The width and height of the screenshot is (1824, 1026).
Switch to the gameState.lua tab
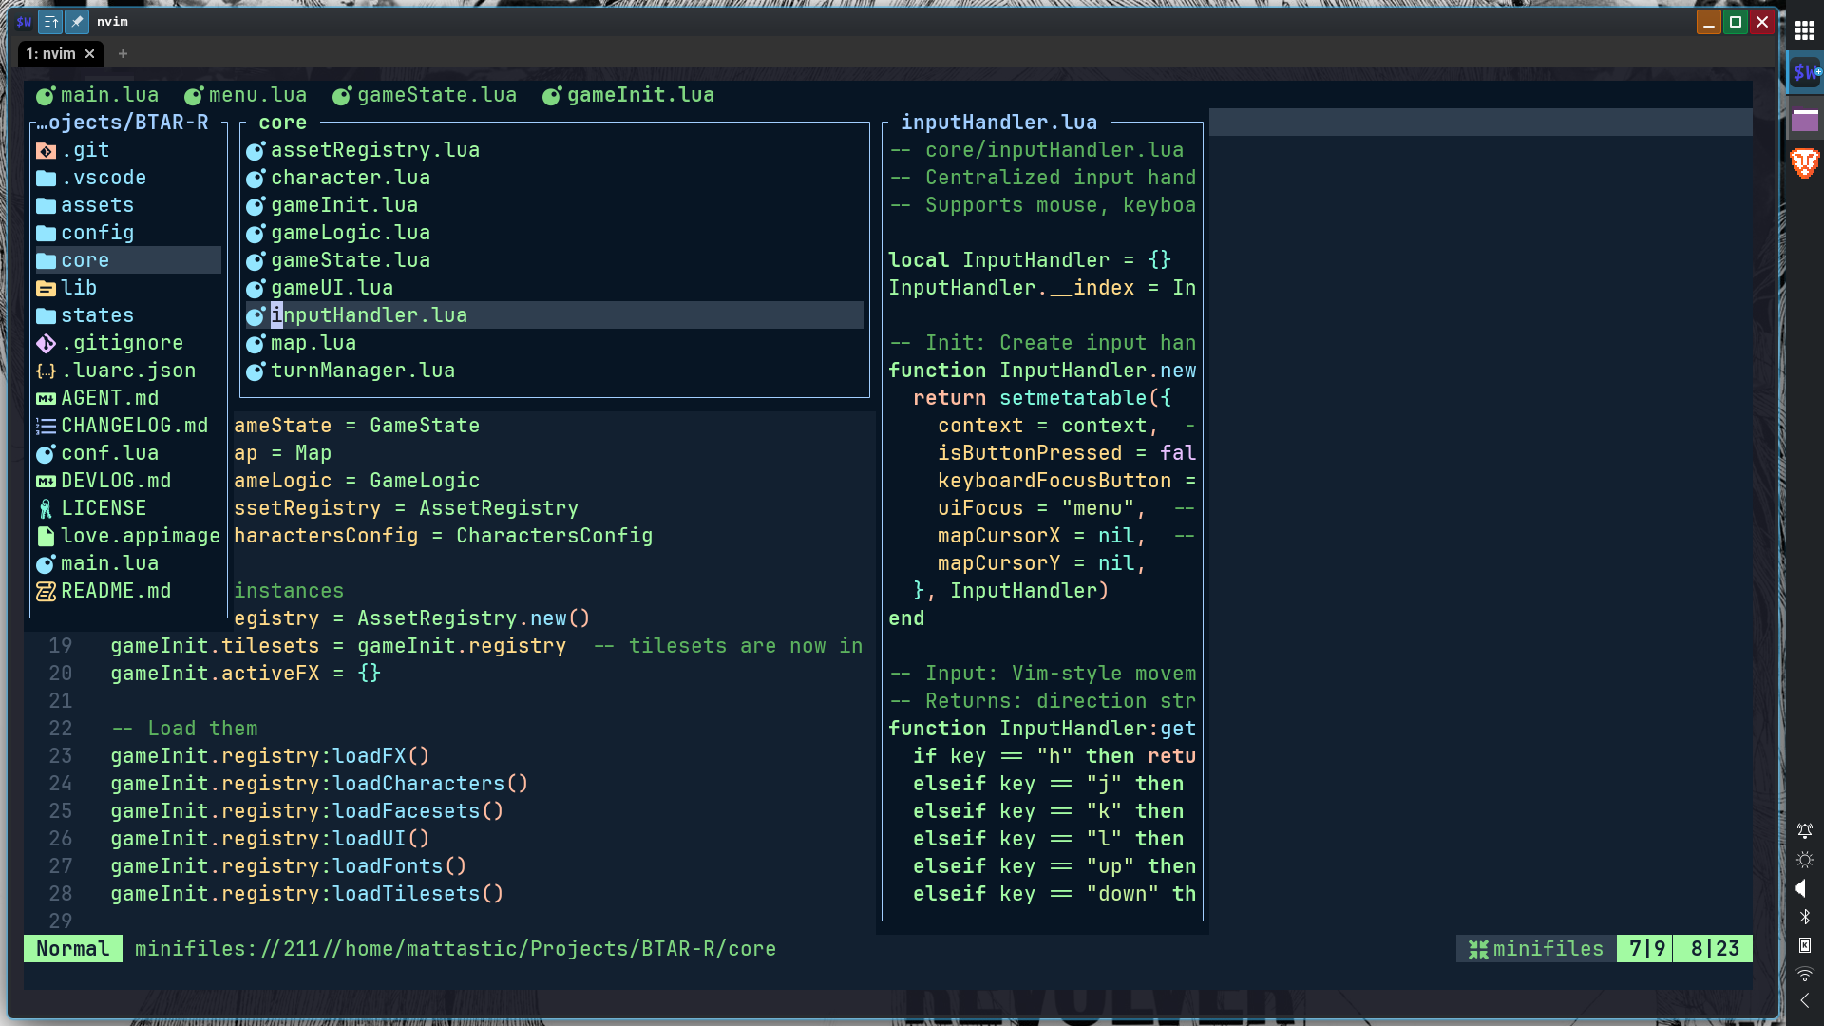(x=436, y=95)
